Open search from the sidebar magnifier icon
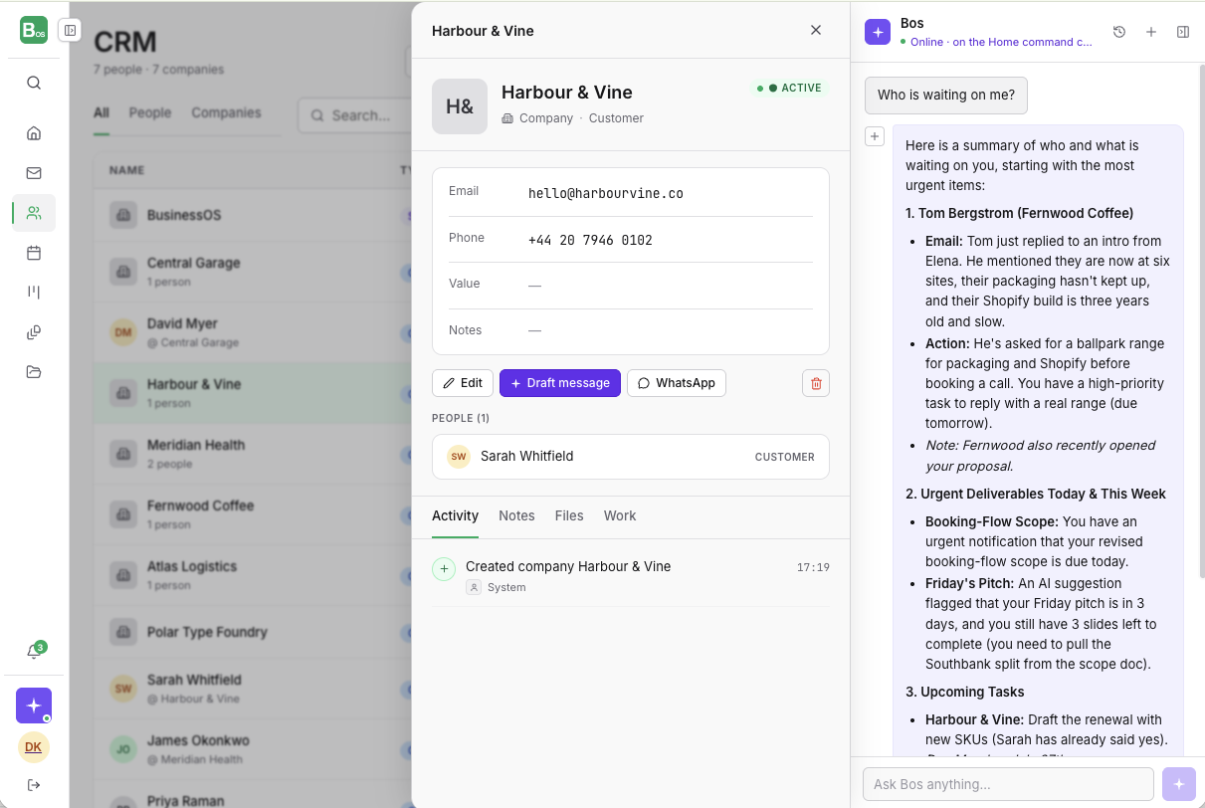 (34, 83)
